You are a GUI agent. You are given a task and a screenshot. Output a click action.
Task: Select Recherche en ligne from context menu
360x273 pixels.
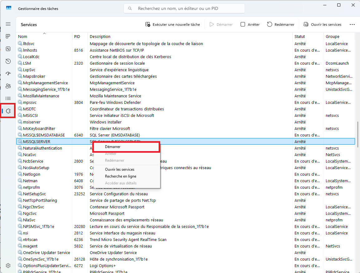[x=126, y=176]
